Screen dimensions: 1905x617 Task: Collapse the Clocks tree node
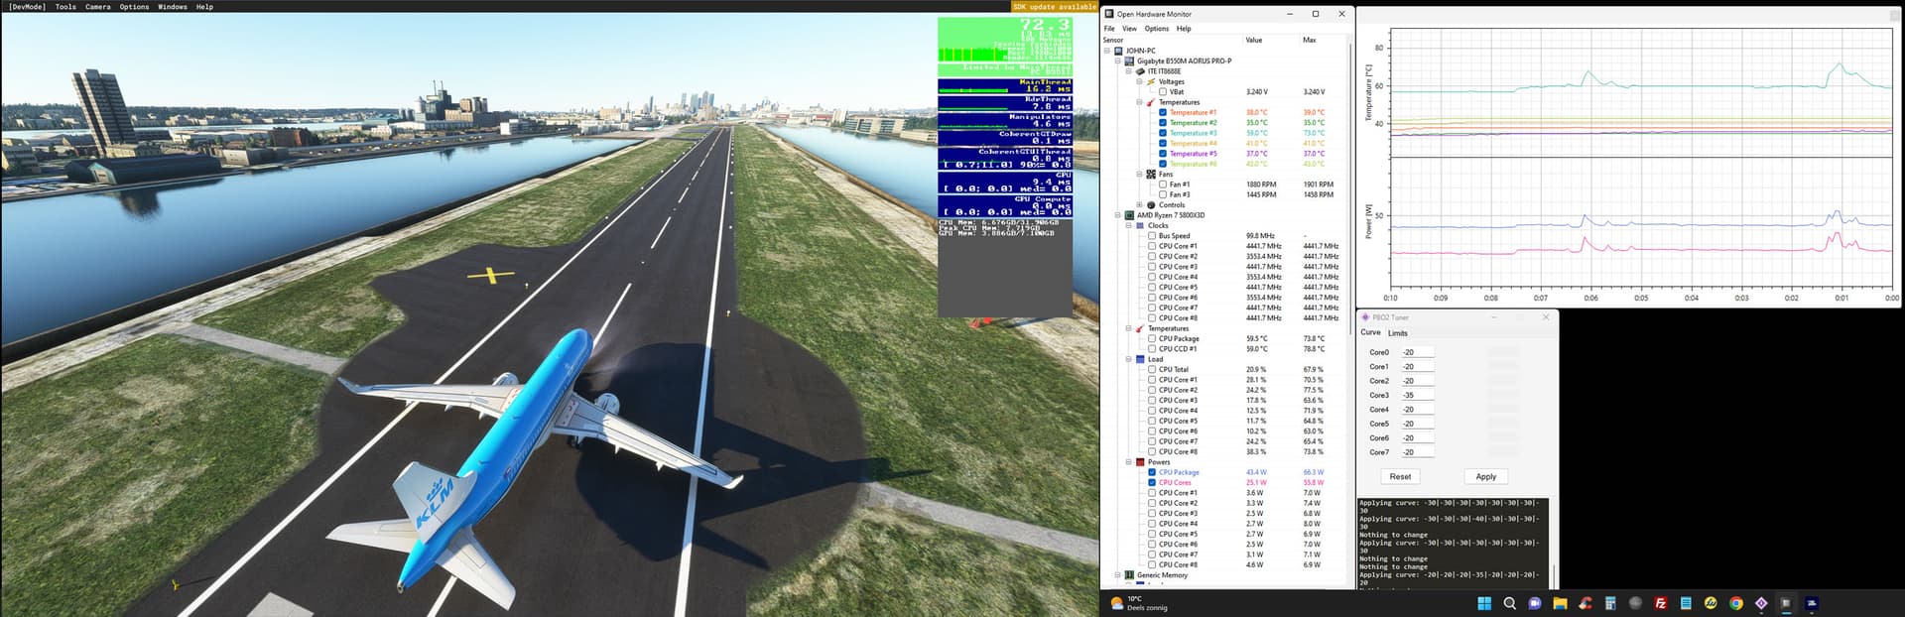coord(1128,226)
